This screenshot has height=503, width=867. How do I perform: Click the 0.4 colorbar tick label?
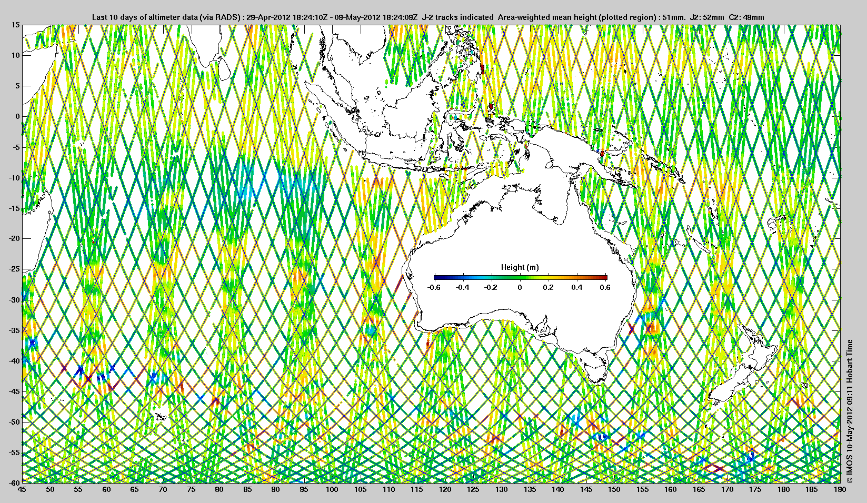[x=577, y=287]
